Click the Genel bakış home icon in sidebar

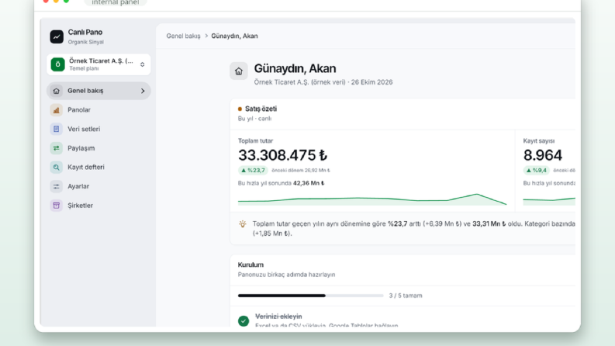[x=56, y=91]
